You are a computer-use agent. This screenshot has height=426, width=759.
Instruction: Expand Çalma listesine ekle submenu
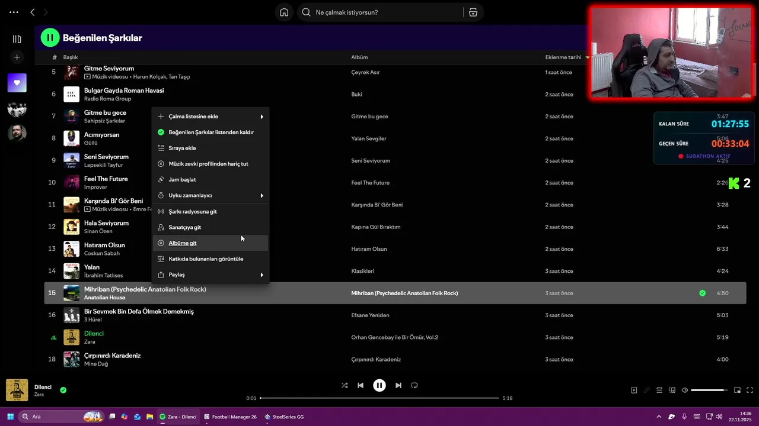coord(211,117)
